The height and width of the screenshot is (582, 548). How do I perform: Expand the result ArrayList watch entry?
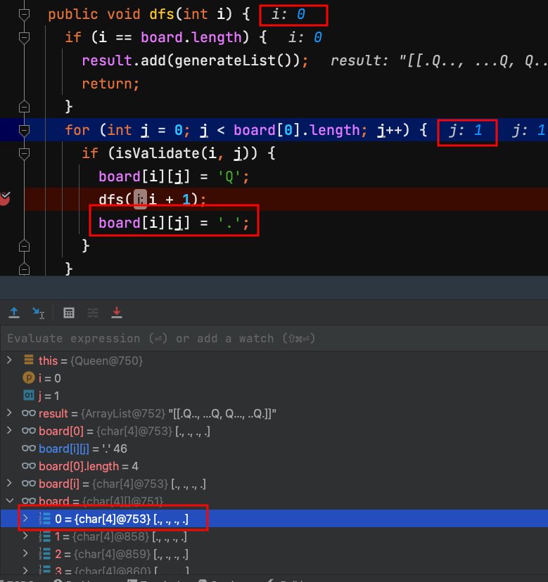pos(9,413)
